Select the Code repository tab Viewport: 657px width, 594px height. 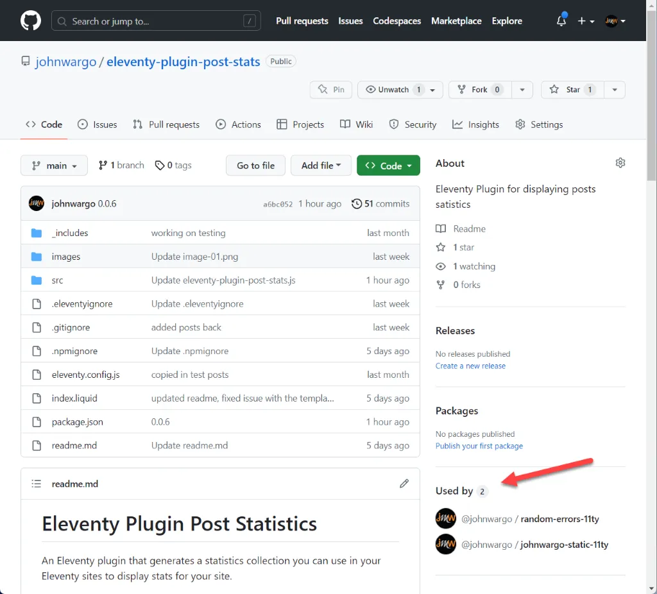(x=44, y=124)
